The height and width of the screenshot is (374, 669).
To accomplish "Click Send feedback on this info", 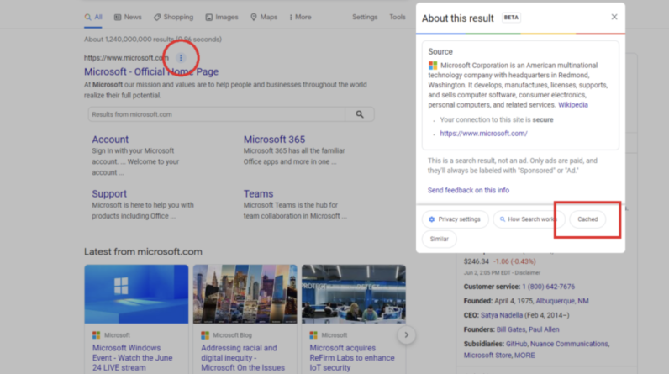I will [468, 190].
